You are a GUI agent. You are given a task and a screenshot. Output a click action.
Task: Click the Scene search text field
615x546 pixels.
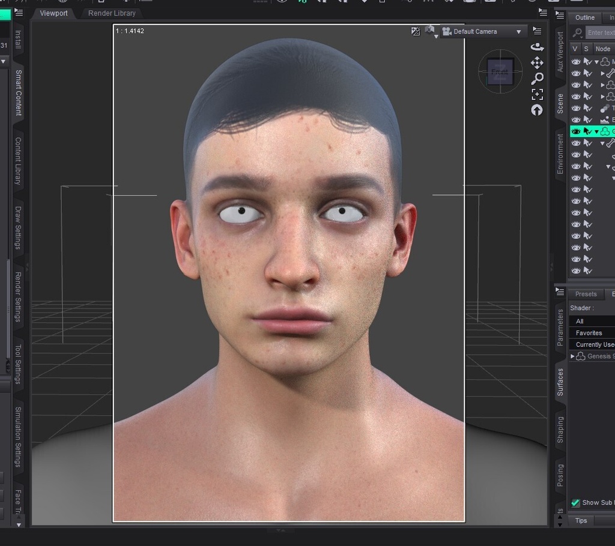600,32
